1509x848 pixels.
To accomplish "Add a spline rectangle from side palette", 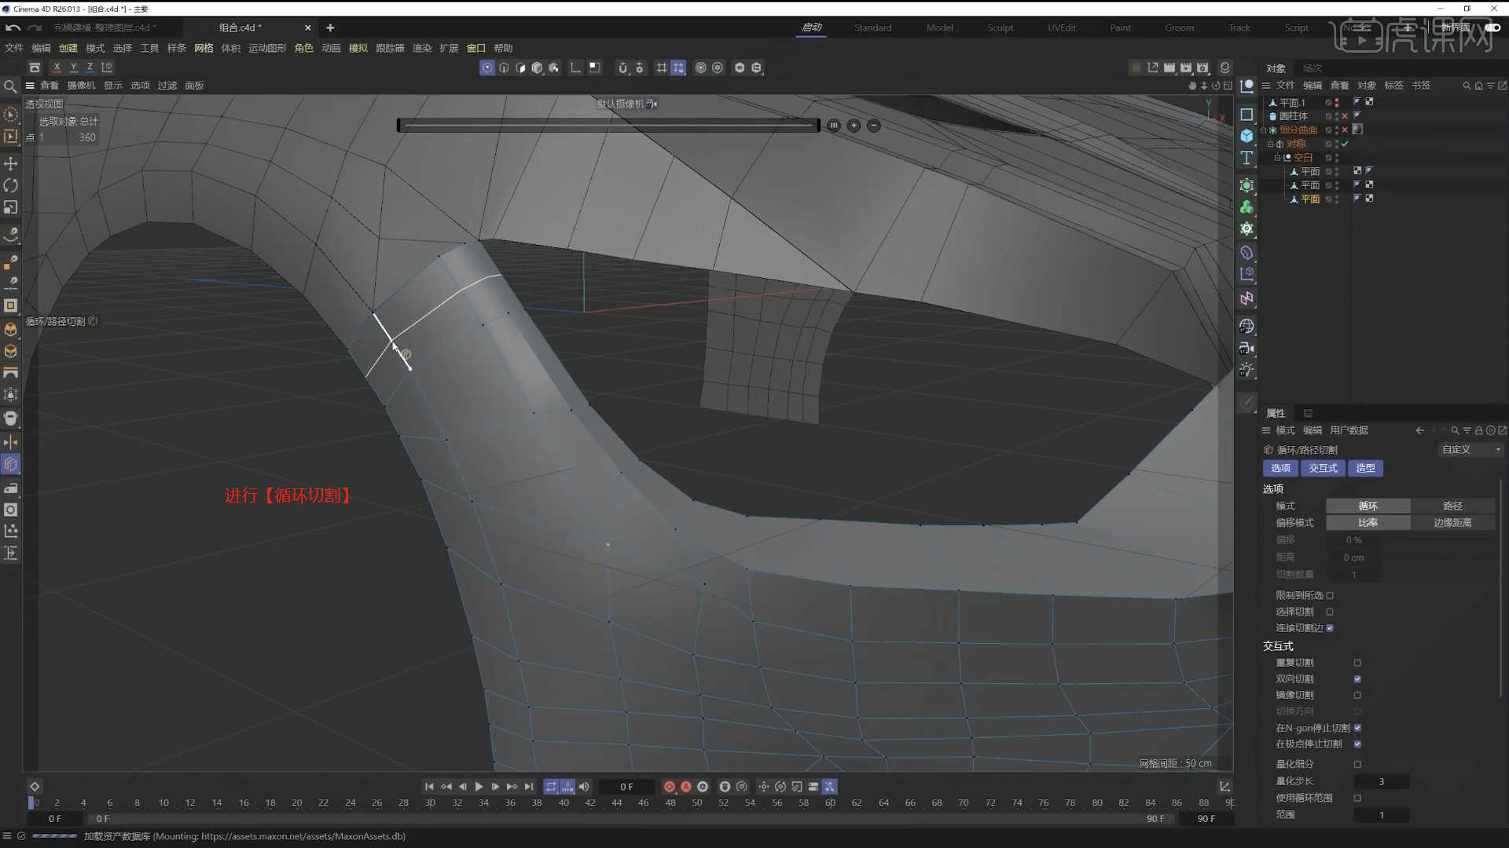I will pos(1246,115).
